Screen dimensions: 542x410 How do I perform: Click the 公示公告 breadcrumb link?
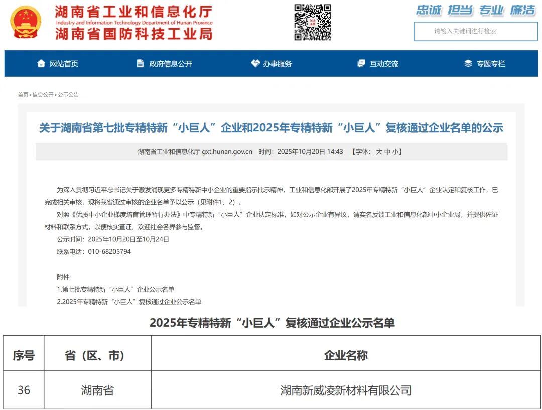(68, 95)
